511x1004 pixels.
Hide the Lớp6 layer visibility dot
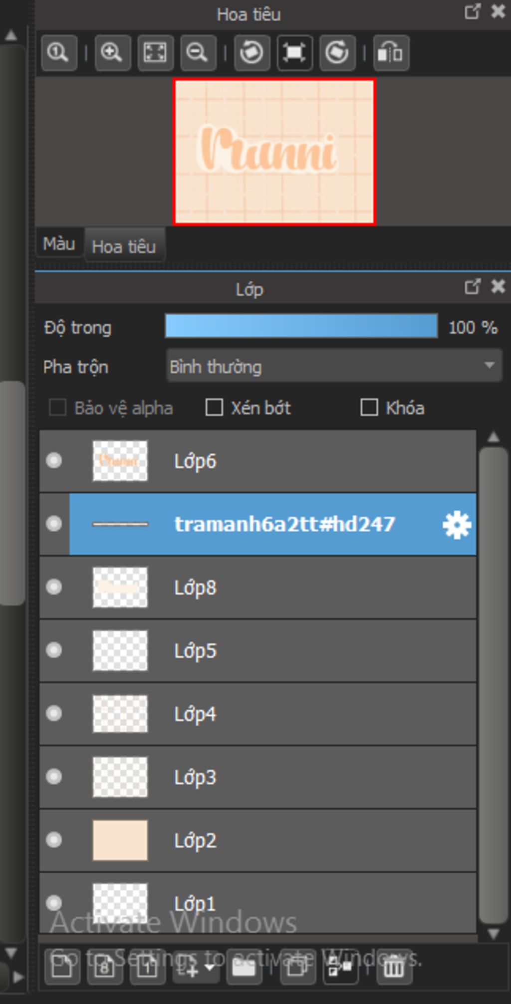pos(54,460)
